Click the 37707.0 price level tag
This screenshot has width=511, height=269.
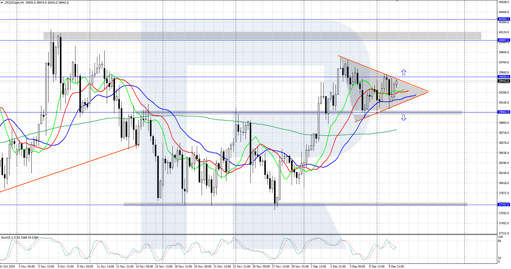coord(504,205)
